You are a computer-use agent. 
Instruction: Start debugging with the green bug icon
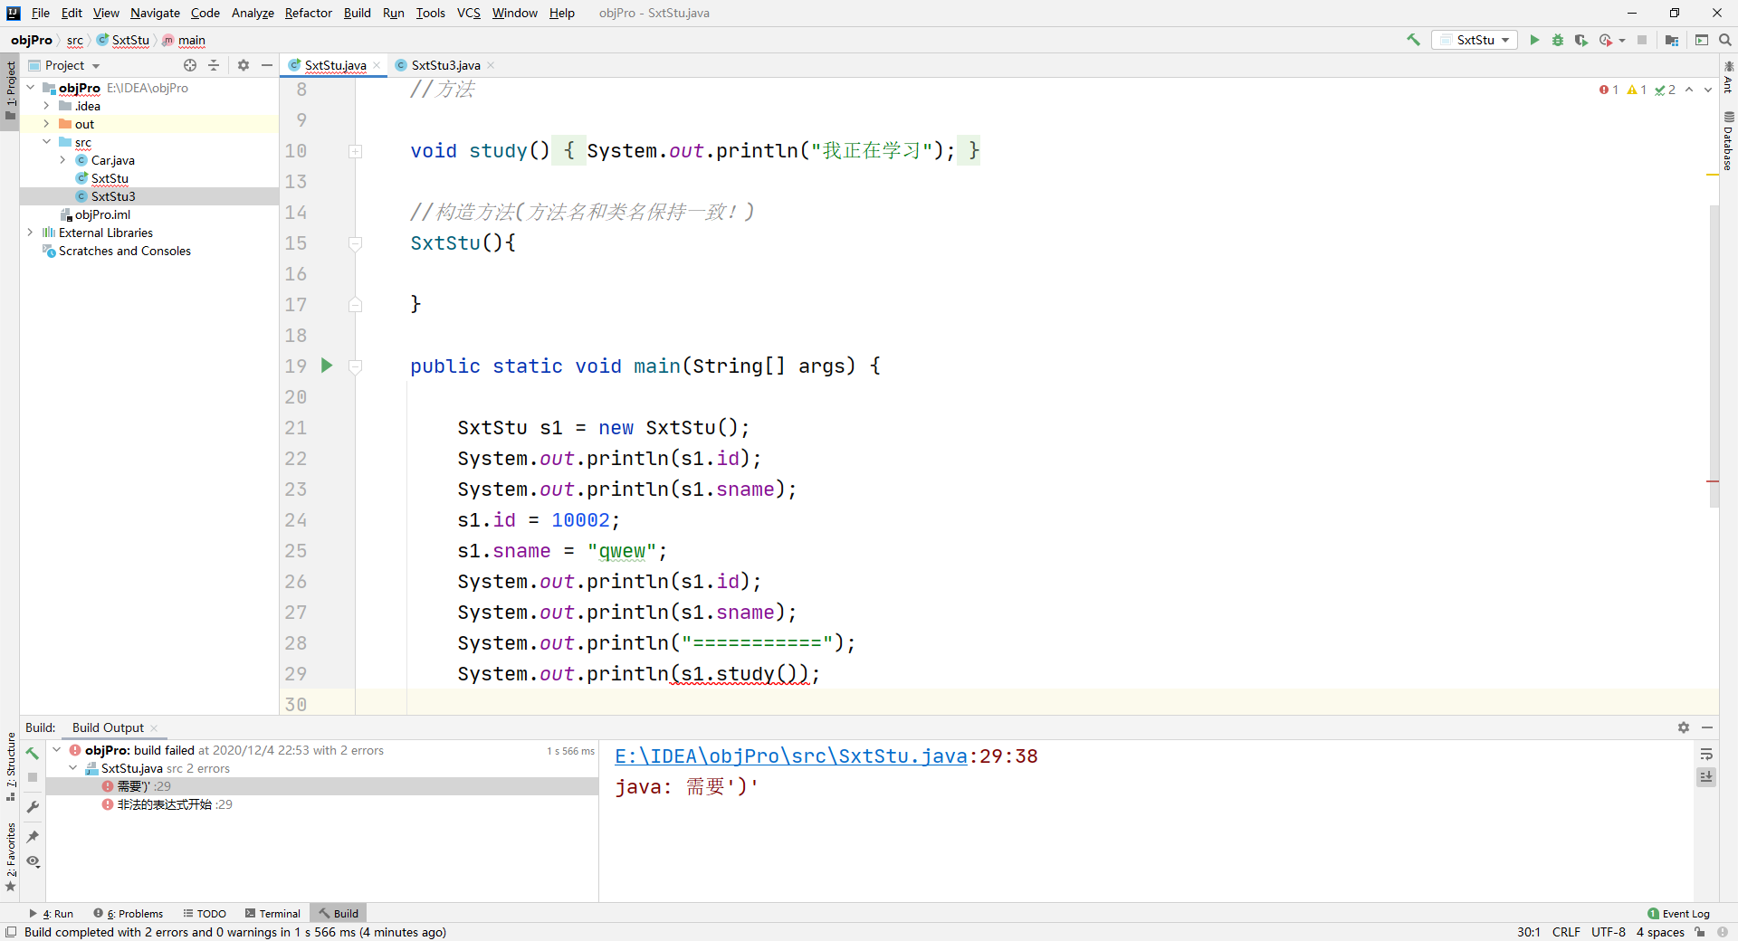click(1558, 40)
